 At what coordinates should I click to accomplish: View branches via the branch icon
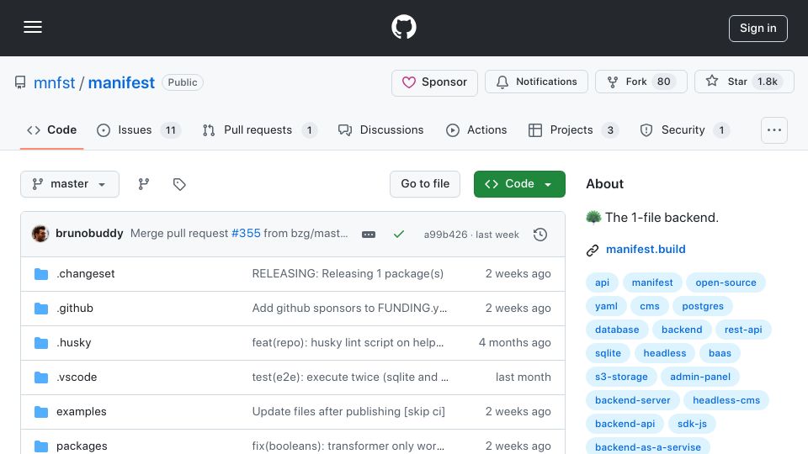[x=144, y=184]
